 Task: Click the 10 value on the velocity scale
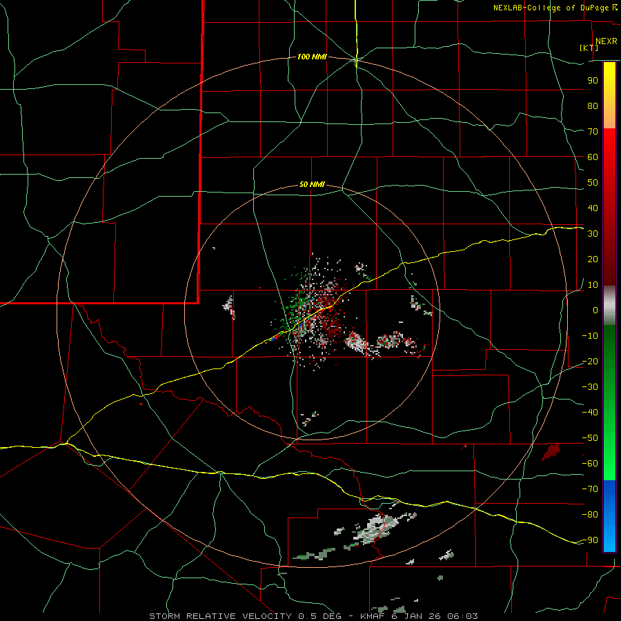click(593, 285)
